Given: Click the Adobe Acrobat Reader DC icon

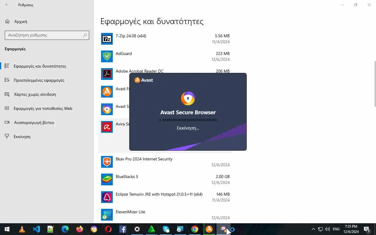Looking at the screenshot, I should (107, 74).
